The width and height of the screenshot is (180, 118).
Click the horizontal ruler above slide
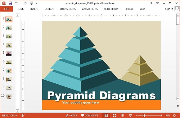pyautogui.click(x=101, y=15)
